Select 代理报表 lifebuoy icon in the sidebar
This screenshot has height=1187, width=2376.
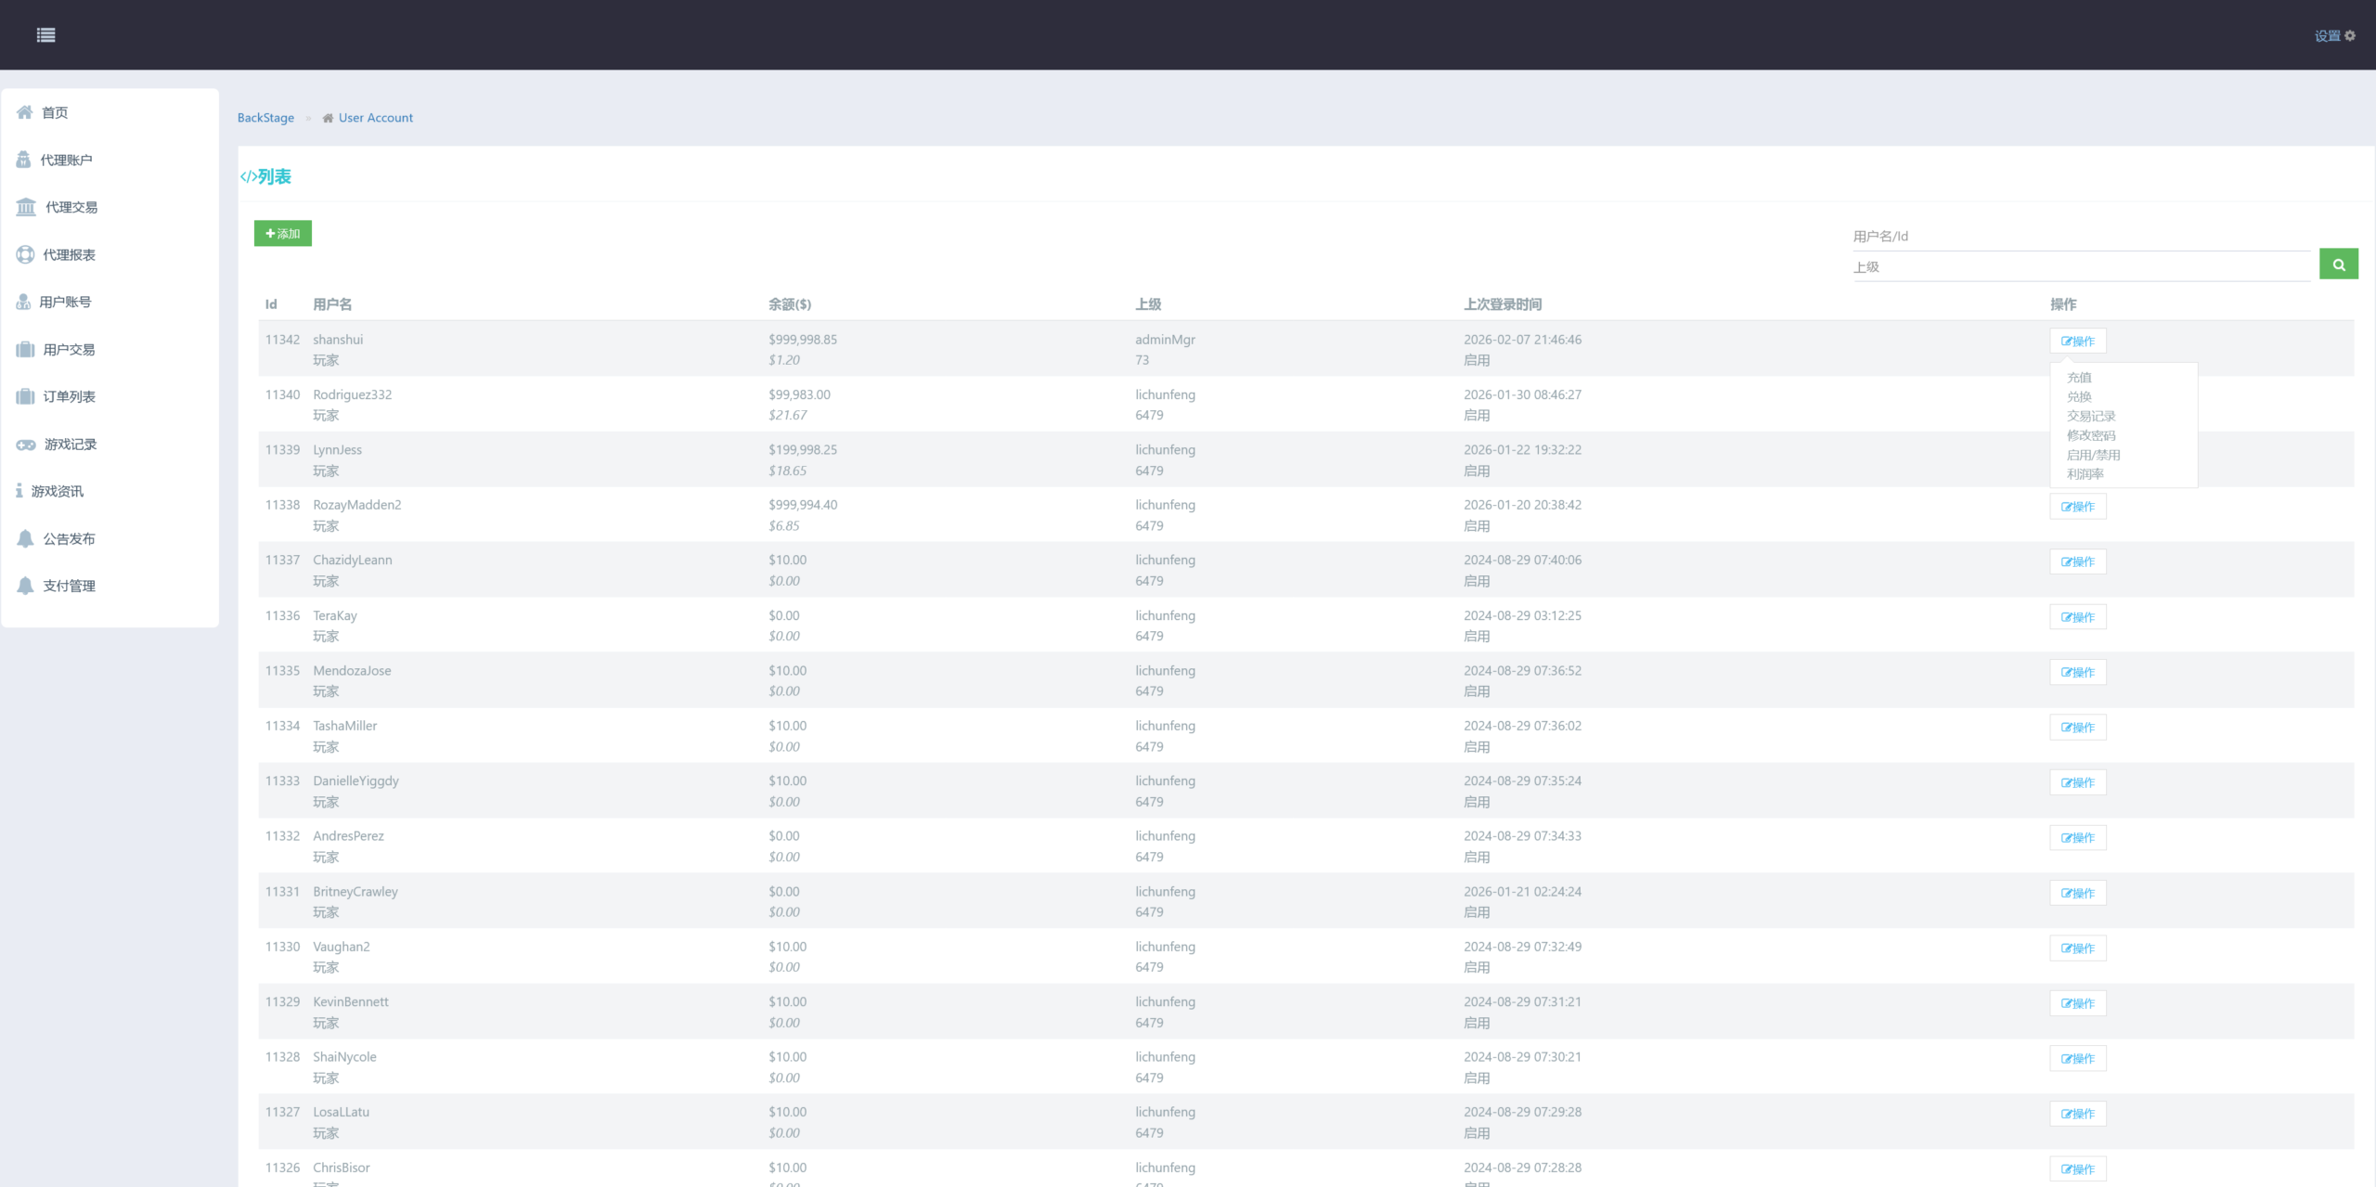[25, 254]
